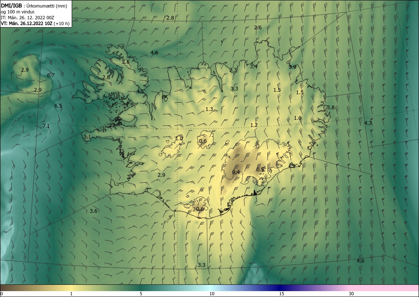Click the 3.8 value on the east coast

tap(331, 108)
